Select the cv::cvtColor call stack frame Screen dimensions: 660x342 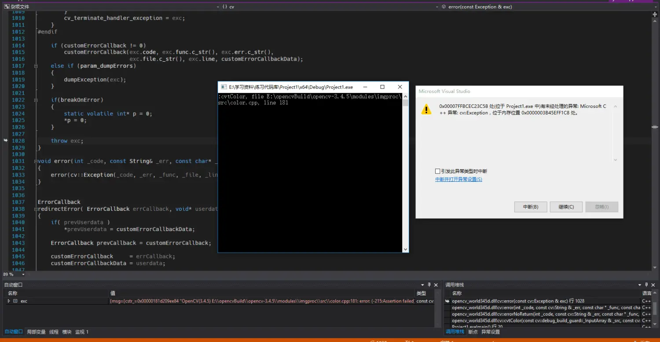point(546,320)
